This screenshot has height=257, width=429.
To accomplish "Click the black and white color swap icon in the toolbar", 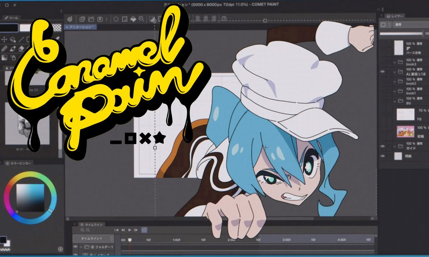I will pos(152,19).
